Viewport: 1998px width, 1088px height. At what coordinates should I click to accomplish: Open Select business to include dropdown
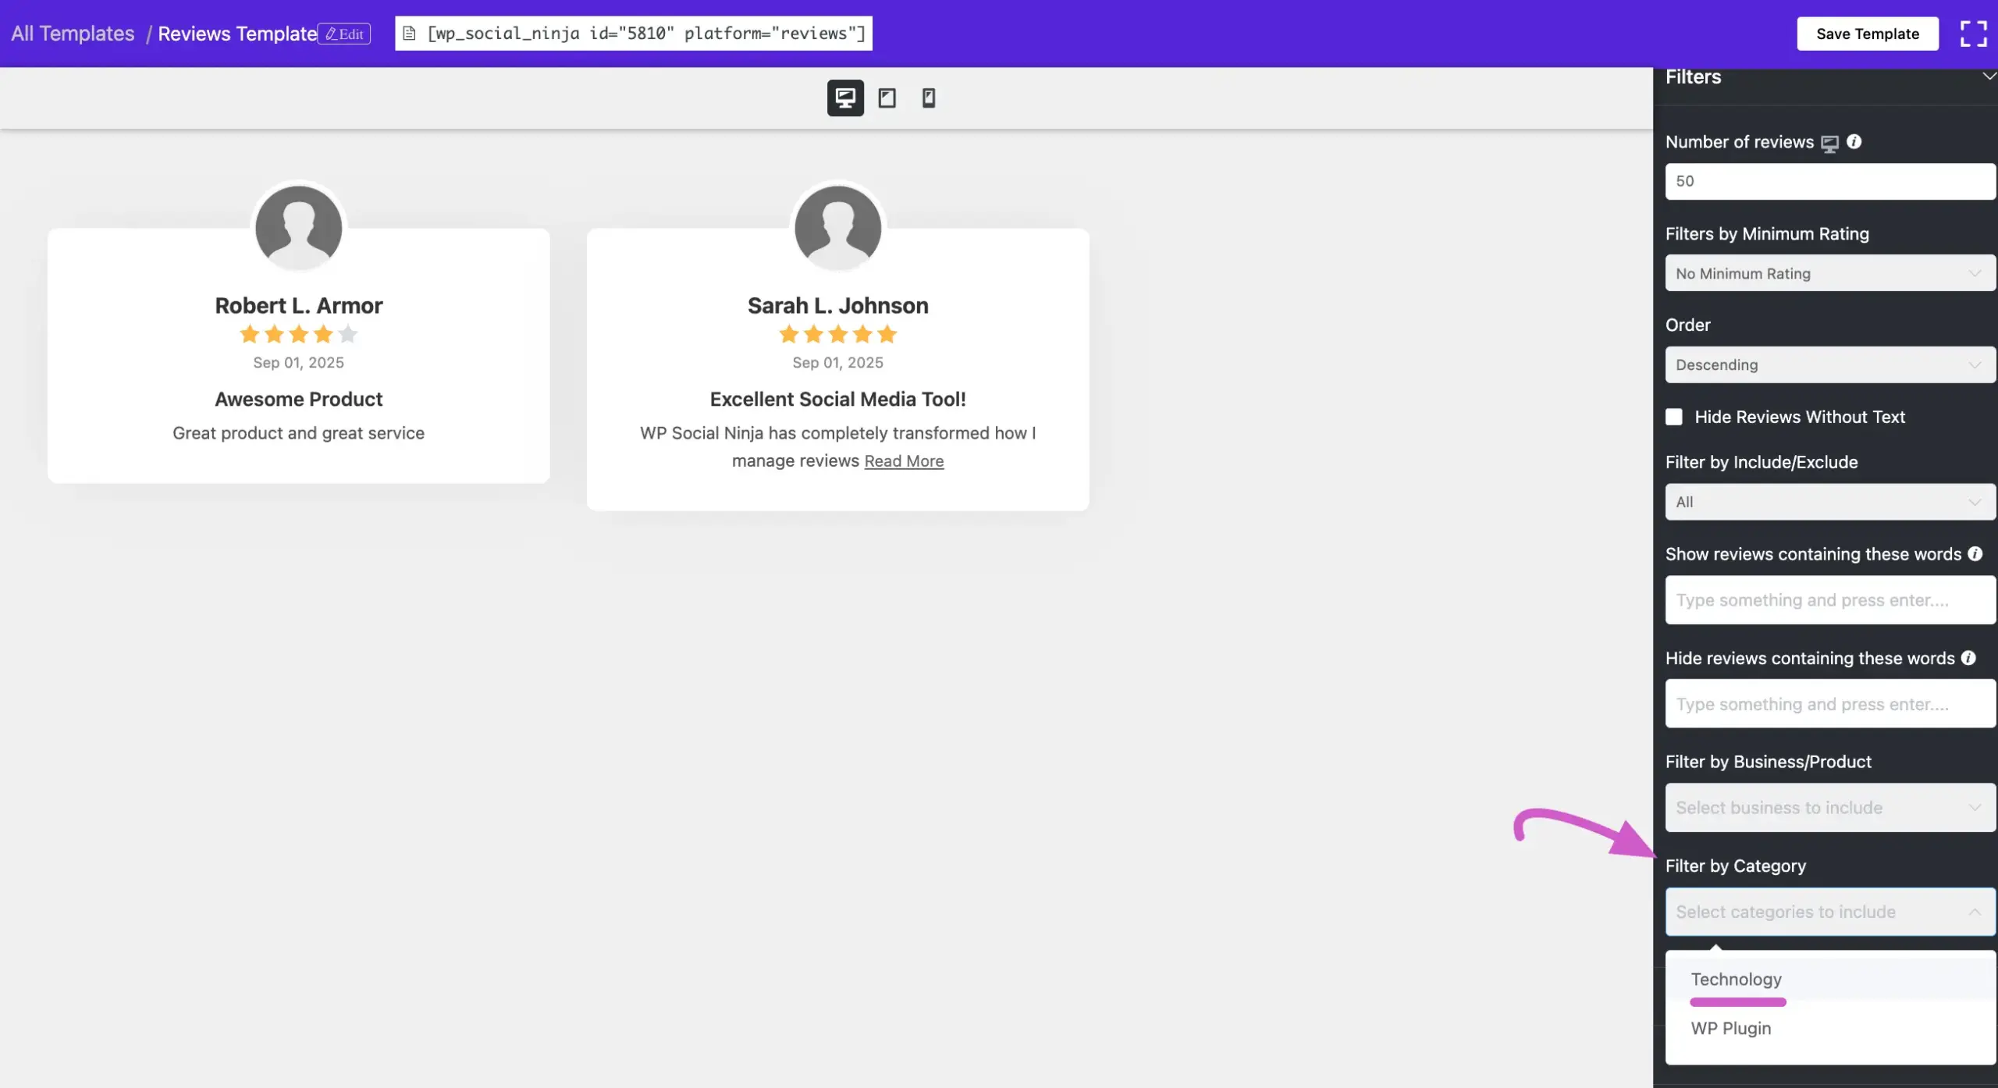coord(1829,808)
